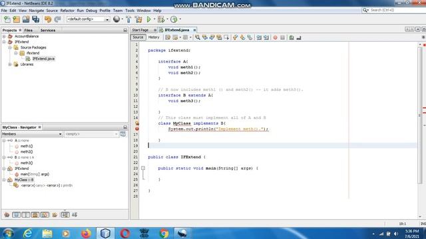Click the Clean and Build Project icon
The height and width of the screenshot is (239, 426).
(138, 19)
